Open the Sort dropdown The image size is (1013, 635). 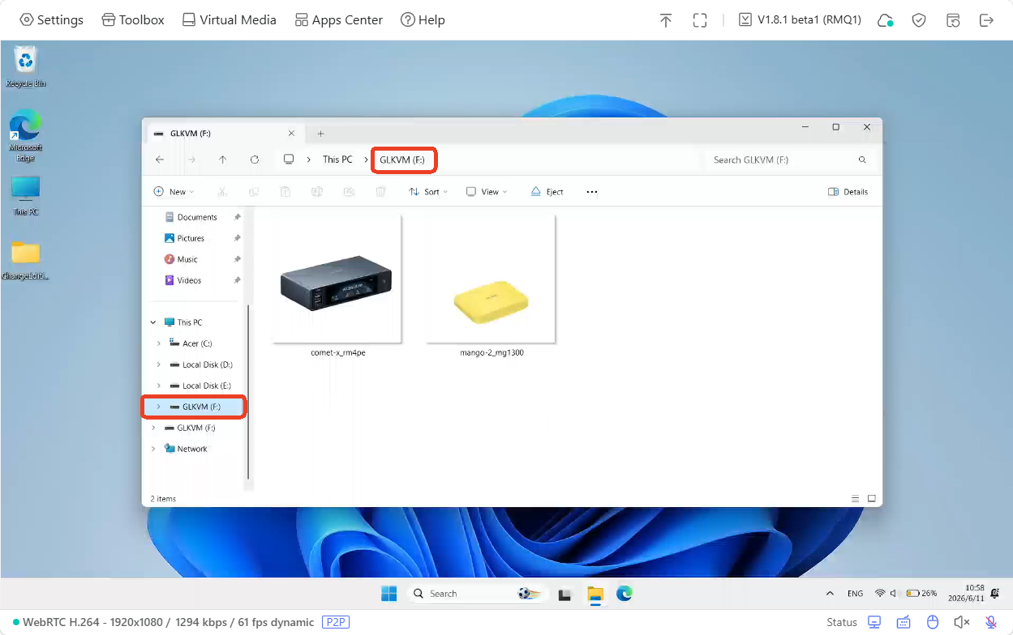pos(428,192)
